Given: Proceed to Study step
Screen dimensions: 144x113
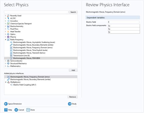Looking at the screenshot, I should tap(72, 104).
